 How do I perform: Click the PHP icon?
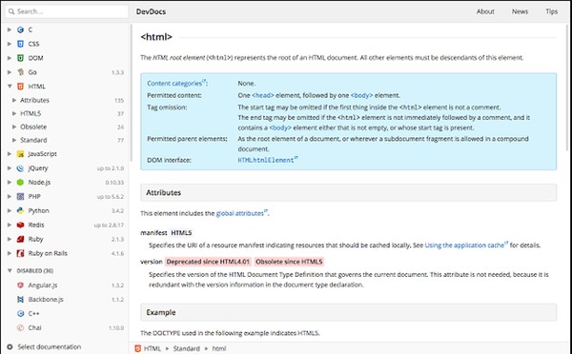tap(20, 197)
